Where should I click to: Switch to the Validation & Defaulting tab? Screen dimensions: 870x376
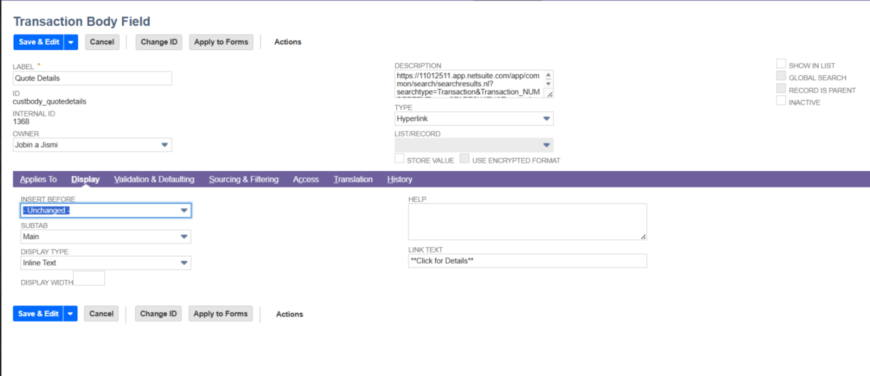click(x=154, y=180)
